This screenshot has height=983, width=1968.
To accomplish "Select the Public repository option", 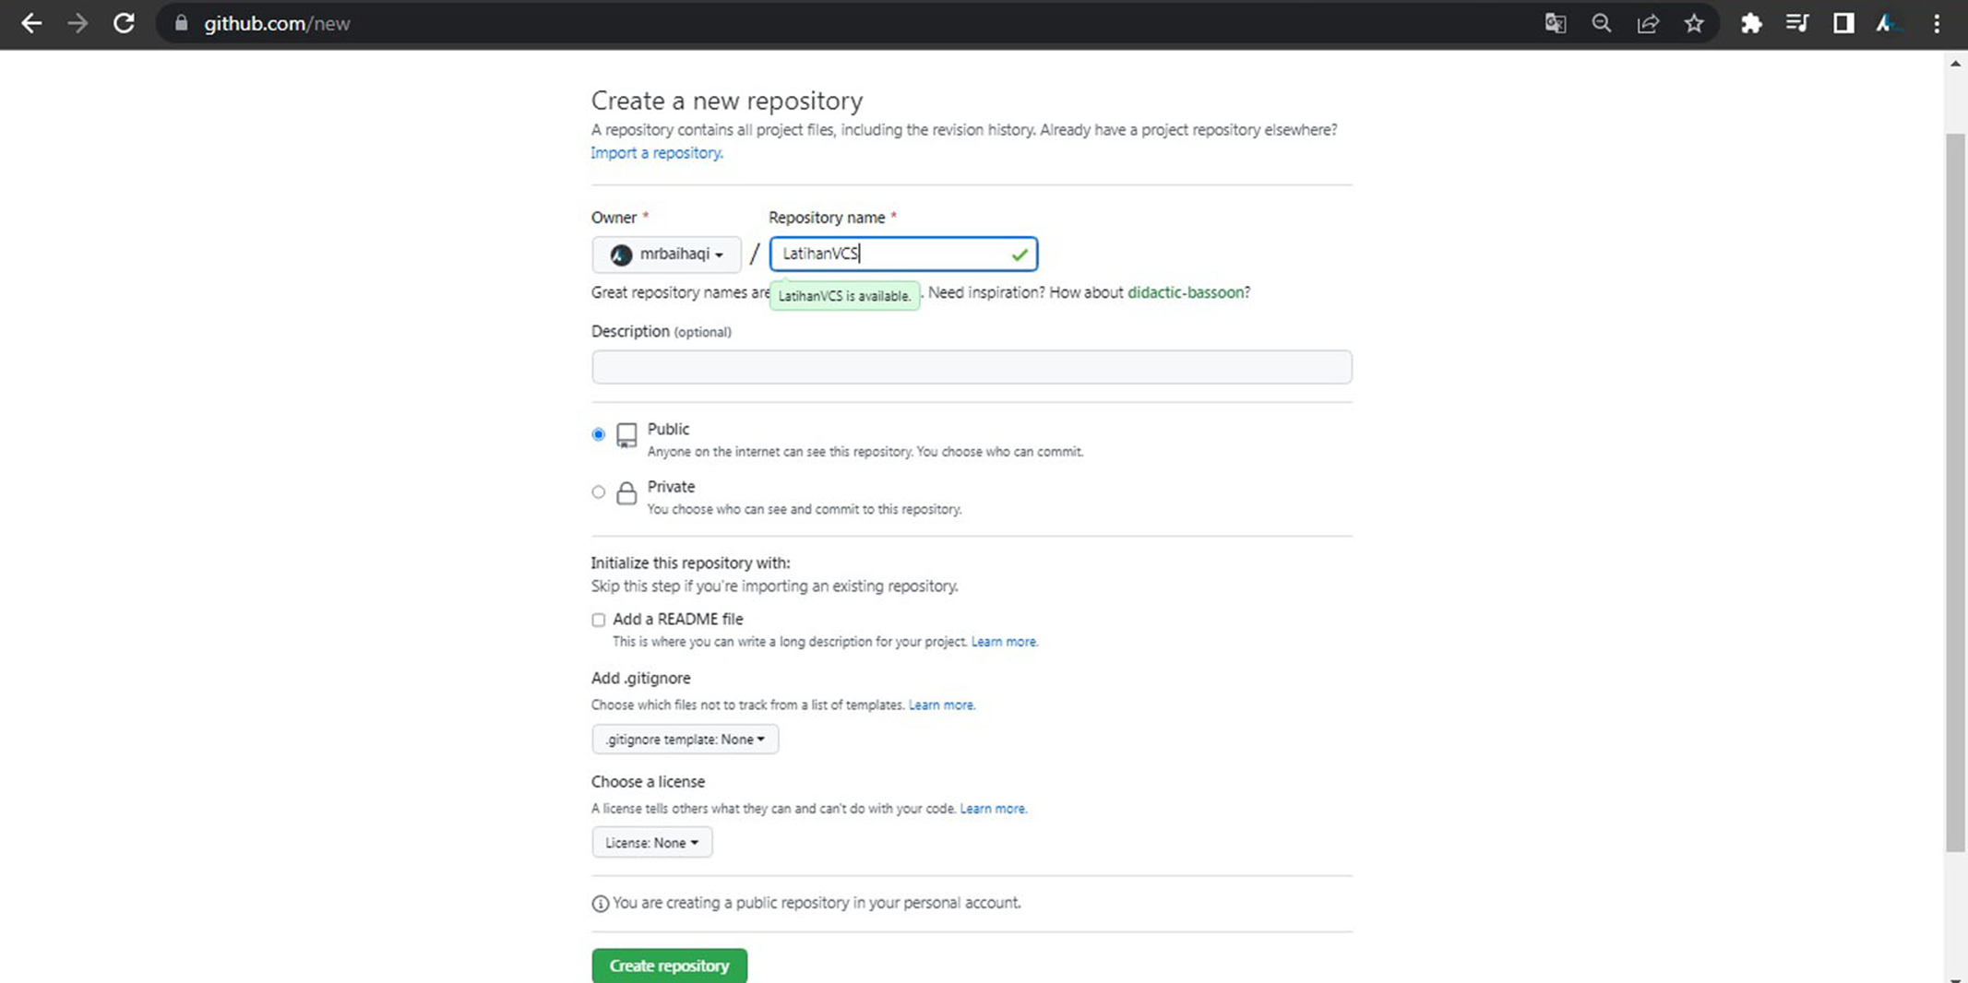I will click(598, 433).
